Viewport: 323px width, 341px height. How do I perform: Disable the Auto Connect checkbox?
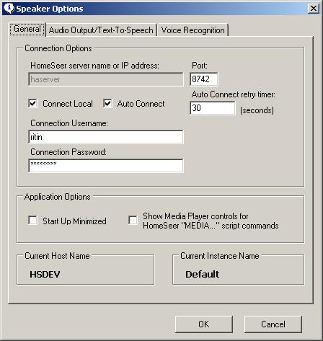107,104
